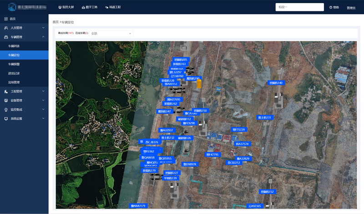364x214 pixels.
Task: Click the 监控集成 camera icon
Action: [x=6, y=109]
